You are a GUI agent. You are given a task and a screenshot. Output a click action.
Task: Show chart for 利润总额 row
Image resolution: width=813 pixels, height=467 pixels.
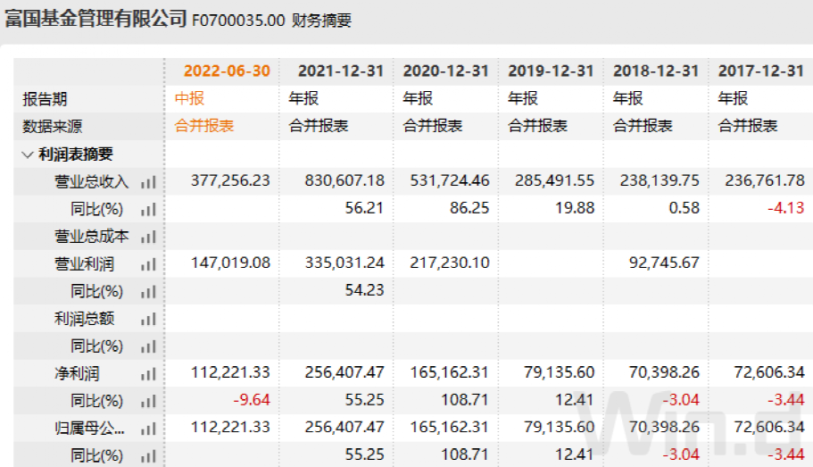(148, 319)
